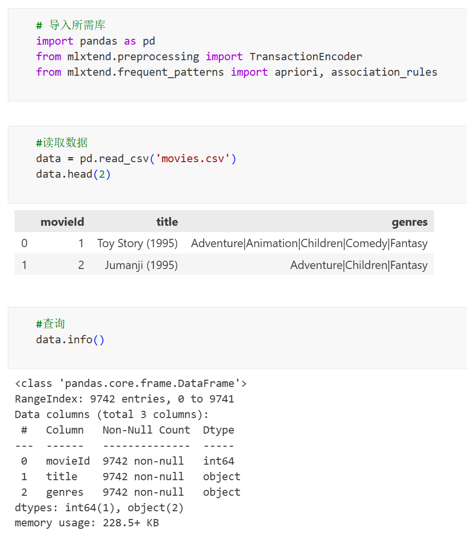Image resolution: width=467 pixels, height=537 pixels.
Task: Click the 'movies.csv' string literal
Action: [x=193, y=159]
